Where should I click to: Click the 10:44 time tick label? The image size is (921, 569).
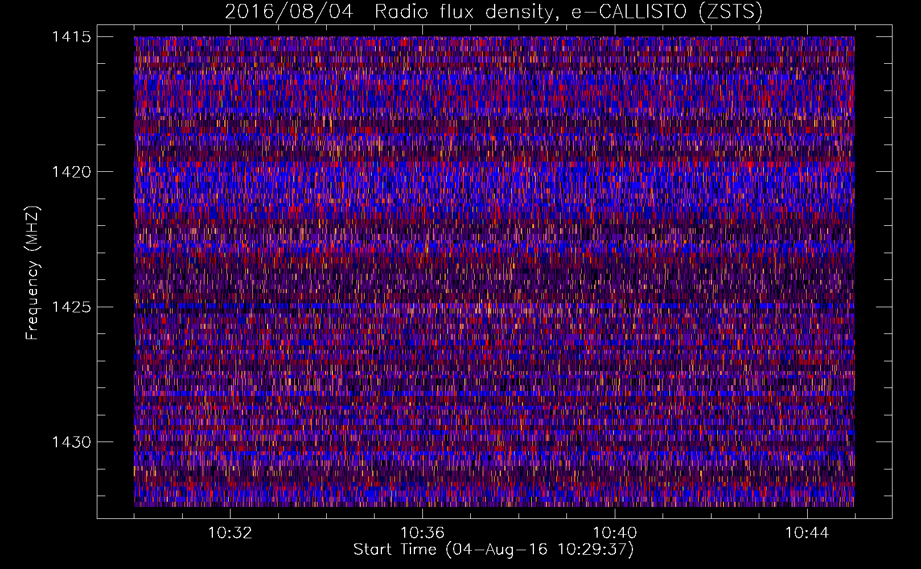pyautogui.click(x=807, y=533)
